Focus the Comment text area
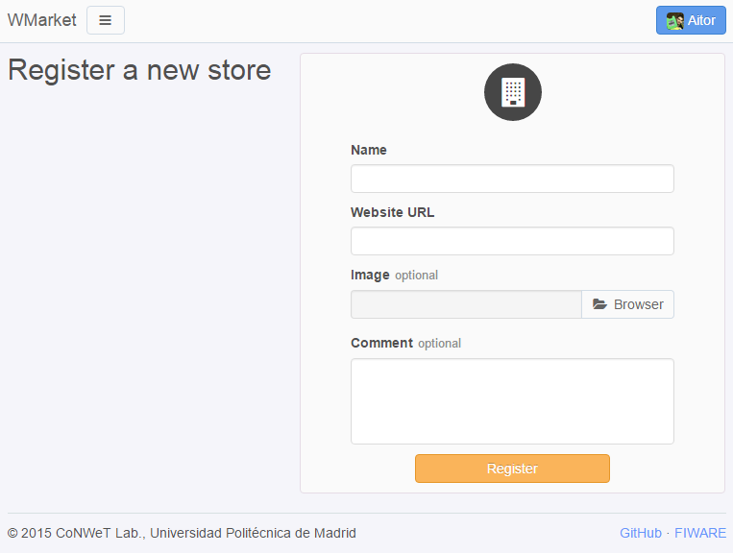Screen dimensions: 733x553 (512, 401)
